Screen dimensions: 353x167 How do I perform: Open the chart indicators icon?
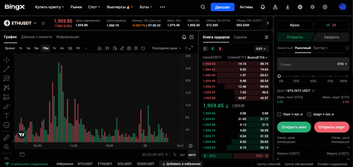pyautogui.click(x=100, y=48)
